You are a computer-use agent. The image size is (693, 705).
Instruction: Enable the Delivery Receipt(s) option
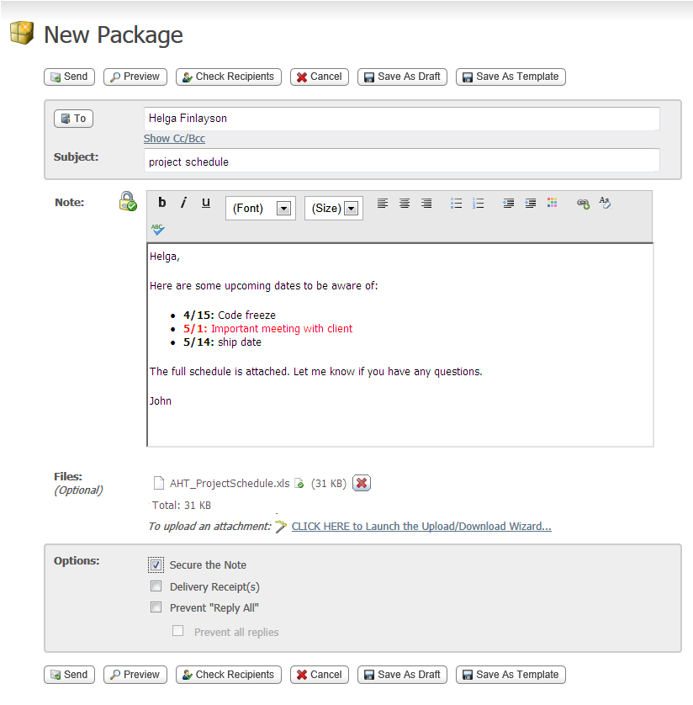coord(156,586)
